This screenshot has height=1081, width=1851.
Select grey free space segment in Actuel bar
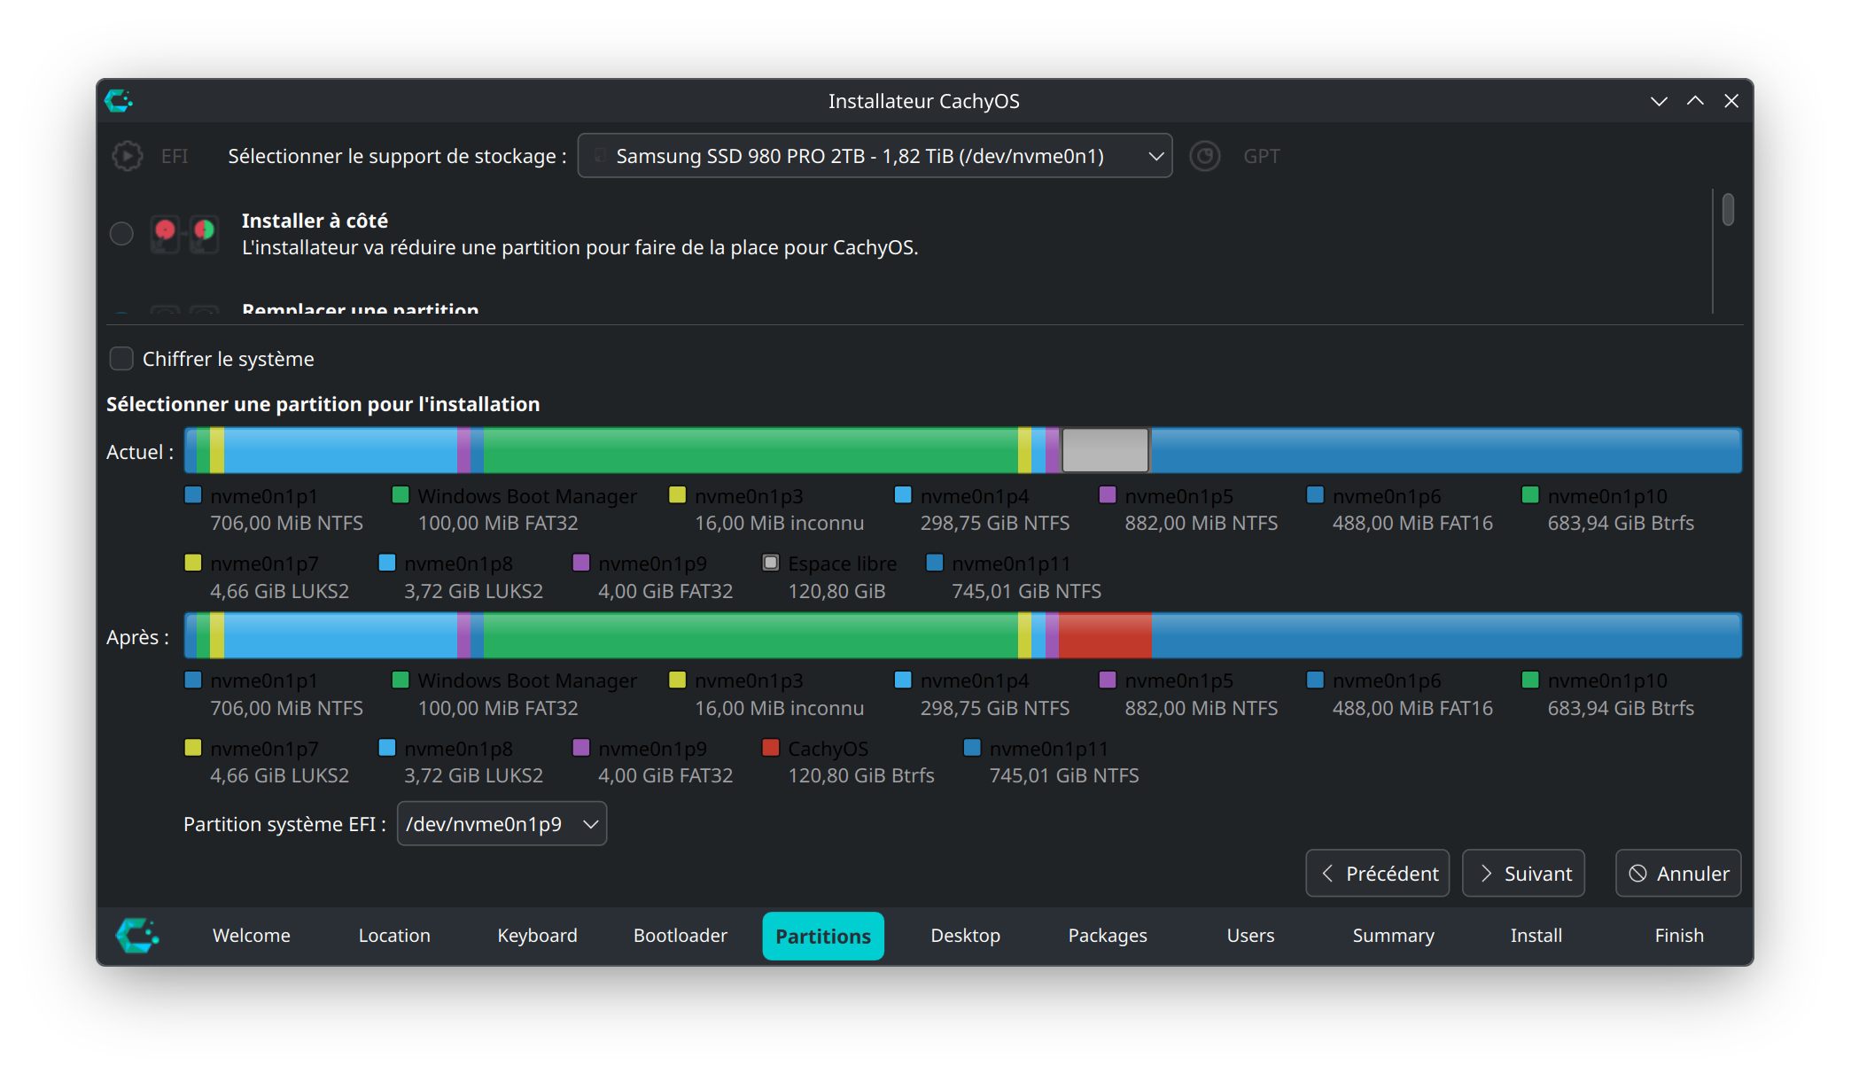(1105, 450)
